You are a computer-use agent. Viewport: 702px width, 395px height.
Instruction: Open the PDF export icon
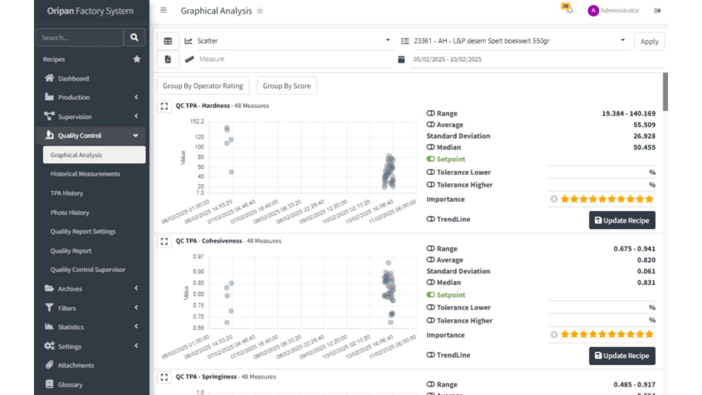[x=168, y=59]
